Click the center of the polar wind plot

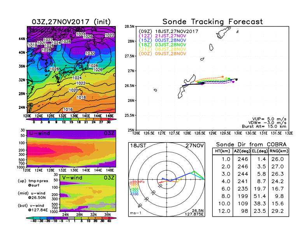pyautogui.click(x=168, y=179)
